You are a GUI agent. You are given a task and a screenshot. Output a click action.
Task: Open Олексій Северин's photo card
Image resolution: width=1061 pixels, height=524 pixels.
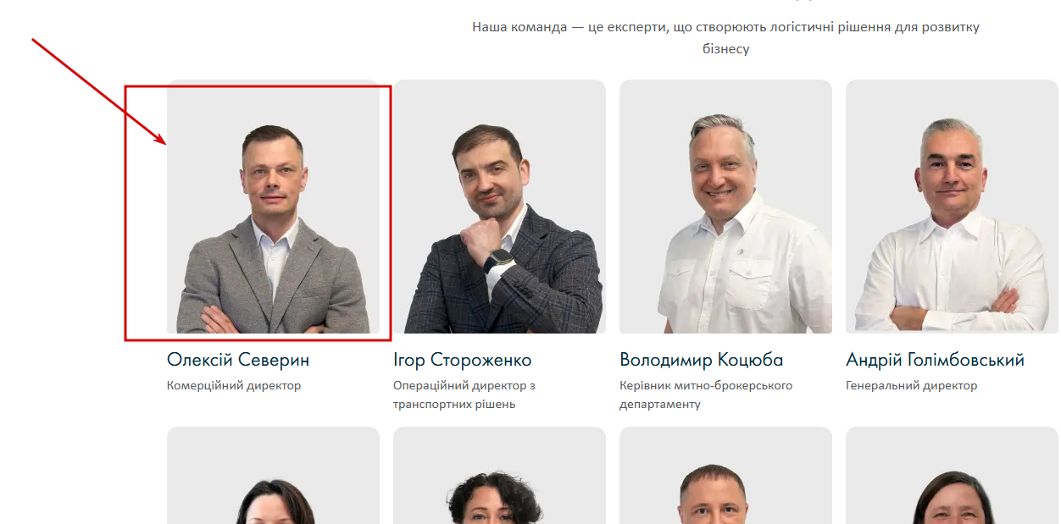tap(273, 207)
